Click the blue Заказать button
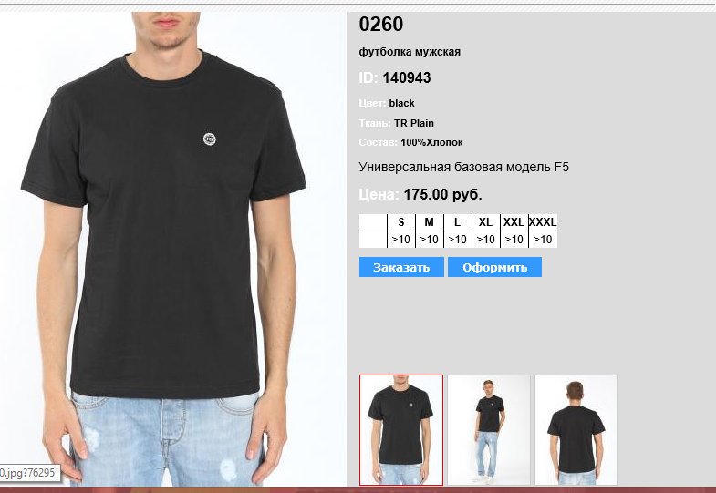This screenshot has width=716, height=493. (x=401, y=267)
